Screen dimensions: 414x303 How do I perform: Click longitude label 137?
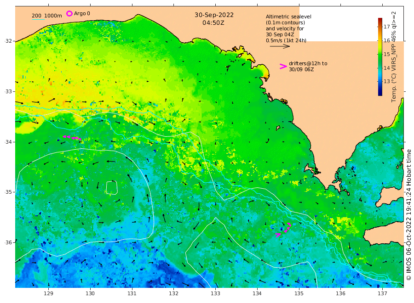coord(382,293)
